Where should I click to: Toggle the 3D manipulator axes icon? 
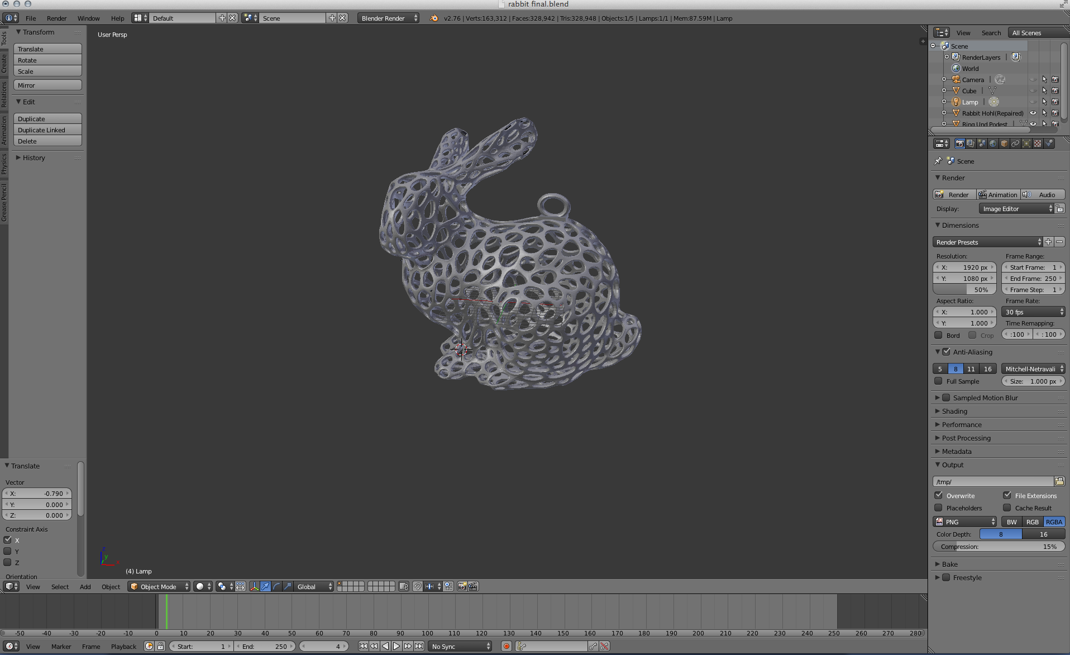255,586
